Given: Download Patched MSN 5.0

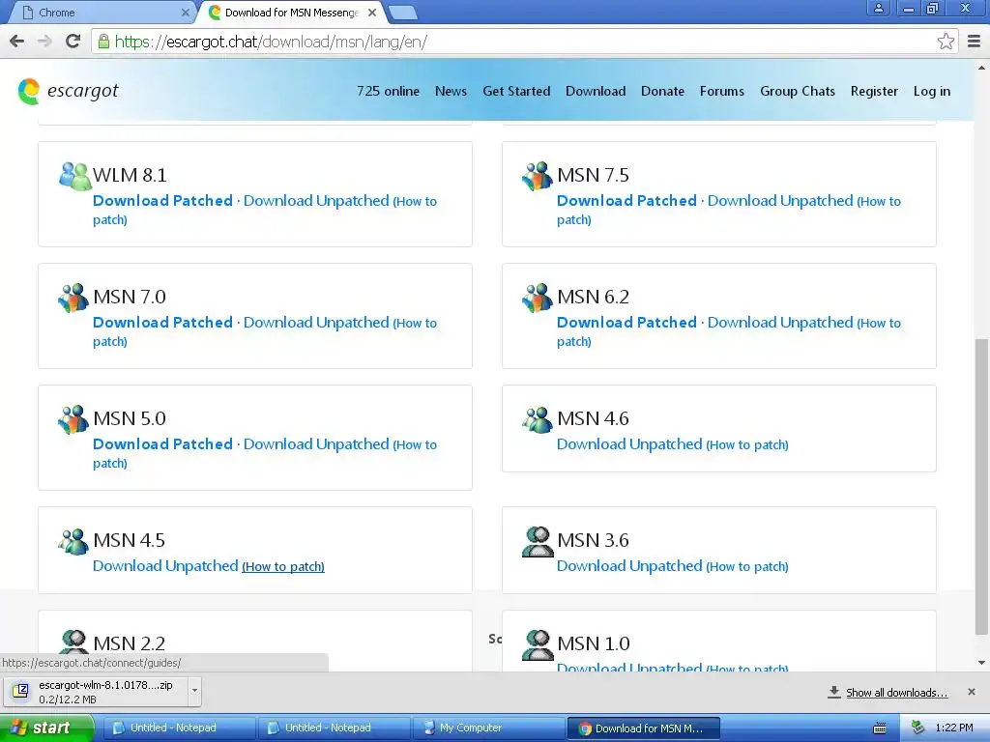Looking at the screenshot, I should (x=162, y=444).
